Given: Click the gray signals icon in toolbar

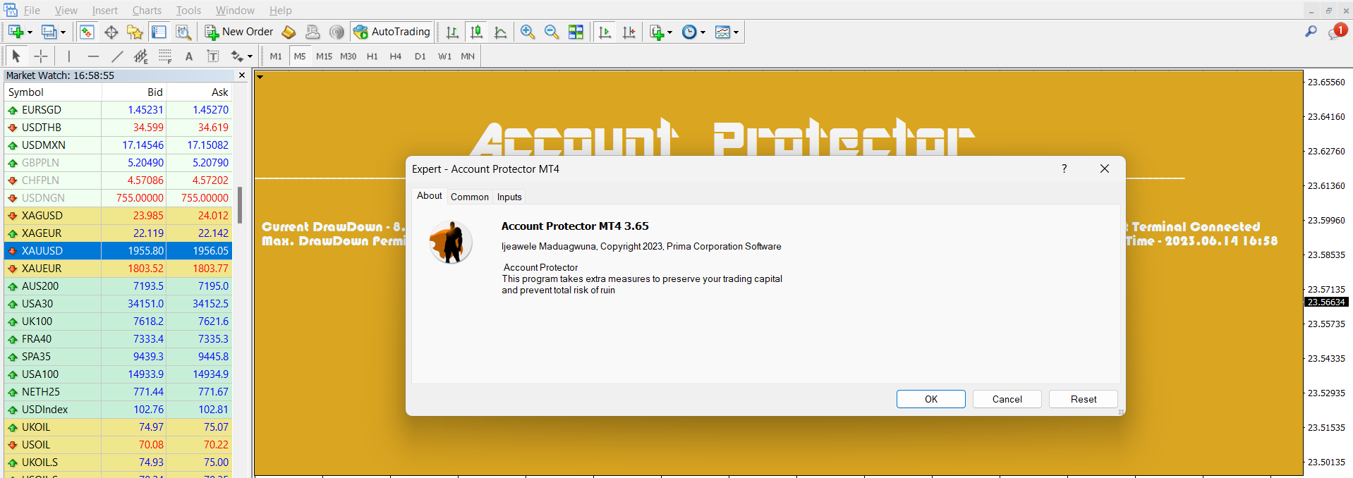Looking at the screenshot, I should 337,32.
